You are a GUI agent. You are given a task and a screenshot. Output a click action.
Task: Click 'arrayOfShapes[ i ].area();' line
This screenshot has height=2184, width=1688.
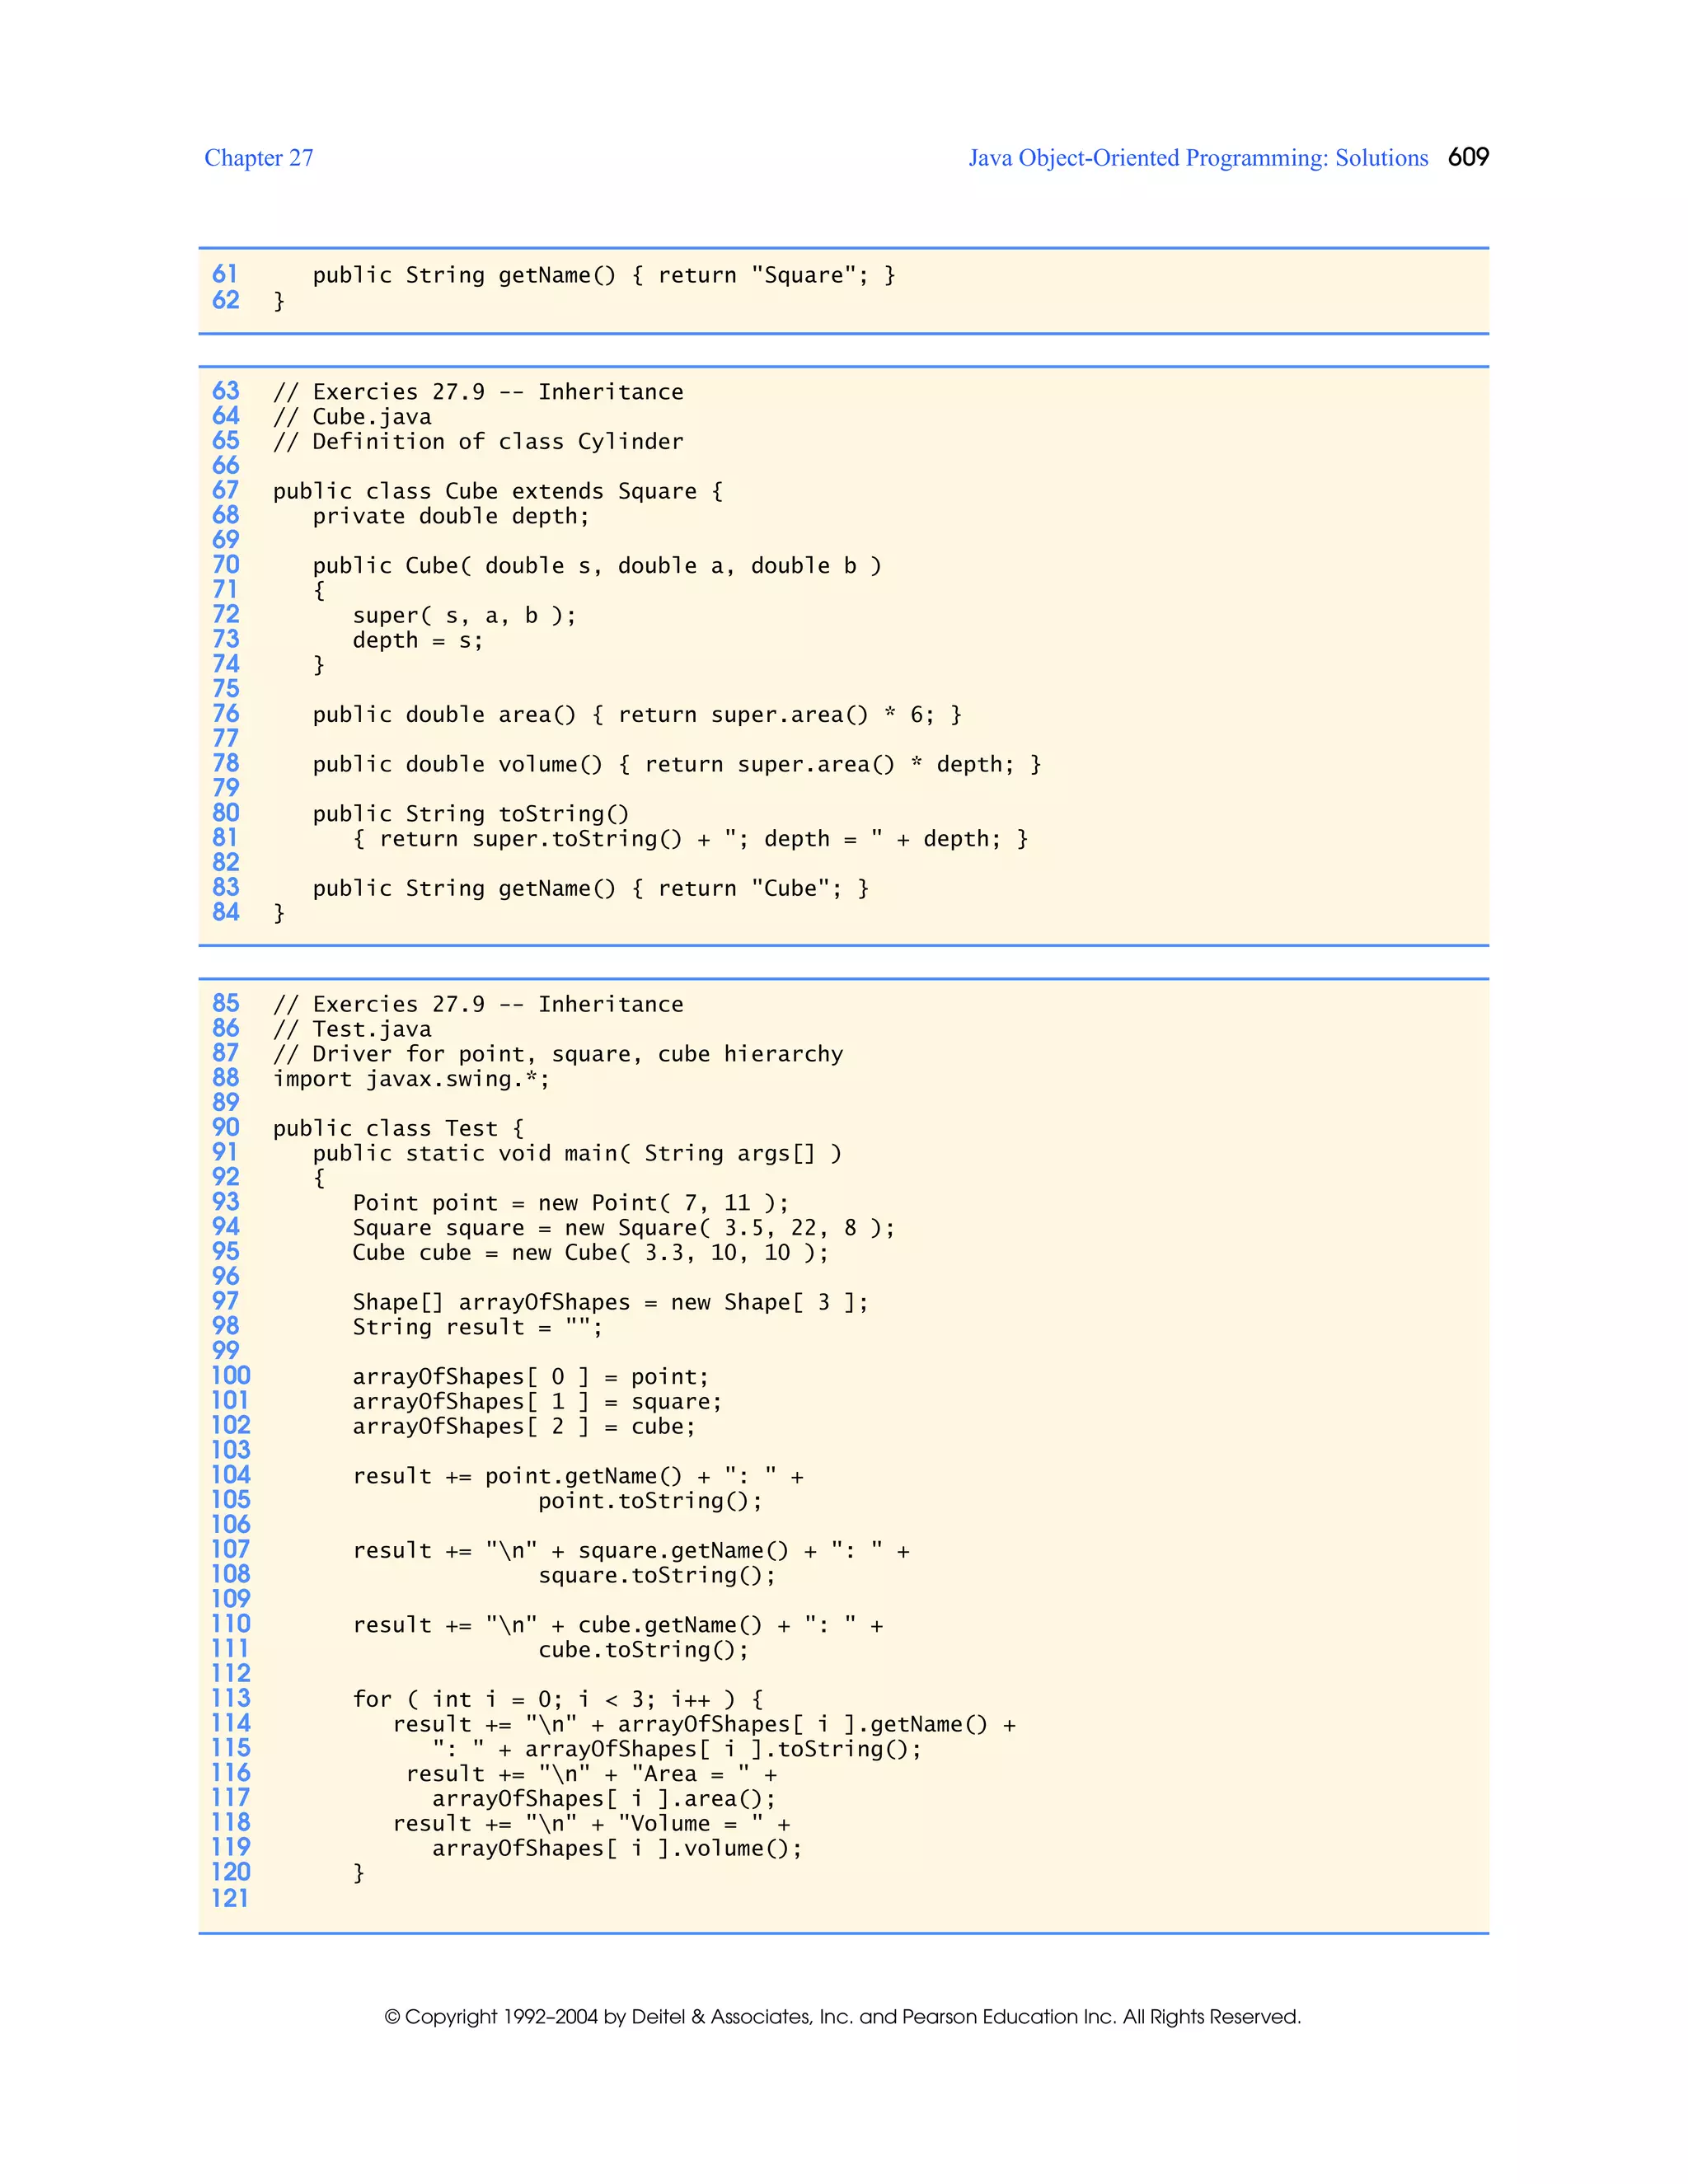[604, 1799]
